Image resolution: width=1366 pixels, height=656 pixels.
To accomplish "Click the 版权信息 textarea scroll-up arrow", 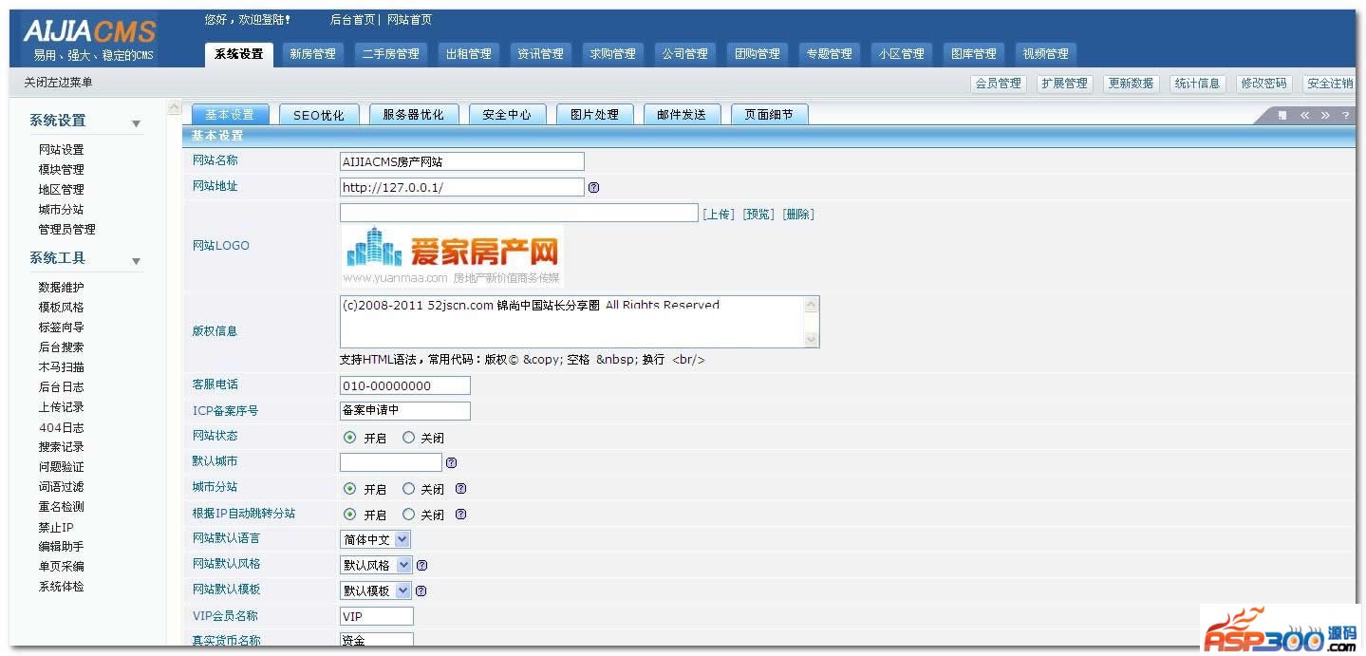I will tap(811, 305).
